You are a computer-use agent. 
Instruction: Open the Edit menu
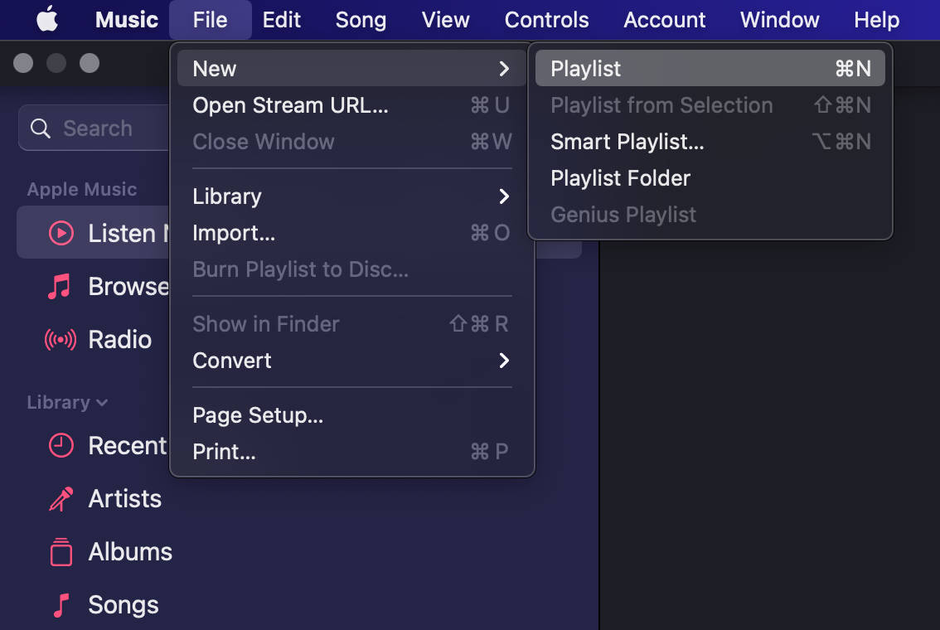pos(281,20)
